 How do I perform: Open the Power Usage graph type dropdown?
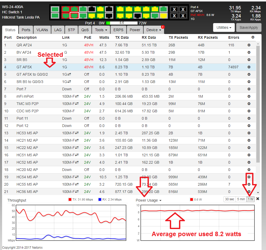pyautogui.click(x=148, y=200)
